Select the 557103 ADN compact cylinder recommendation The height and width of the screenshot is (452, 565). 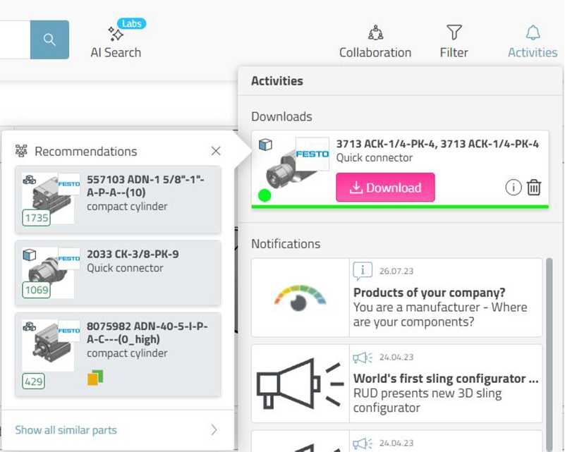click(x=118, y=200)
